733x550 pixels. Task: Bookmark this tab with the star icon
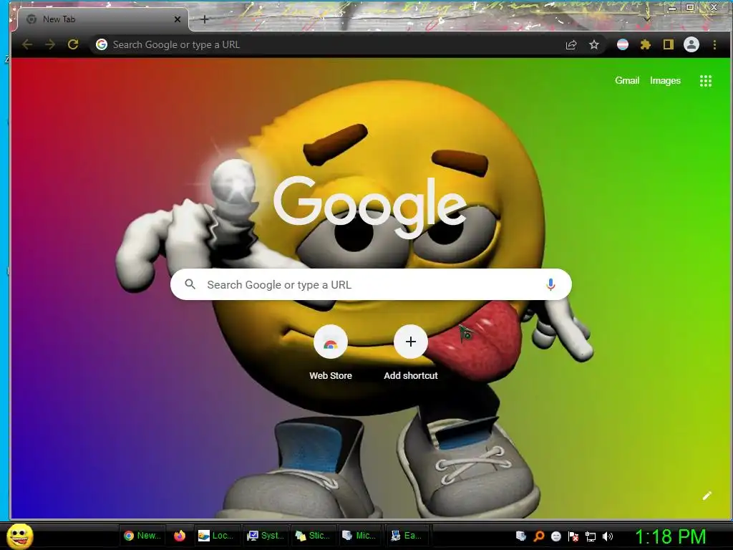tap(593, 45)
